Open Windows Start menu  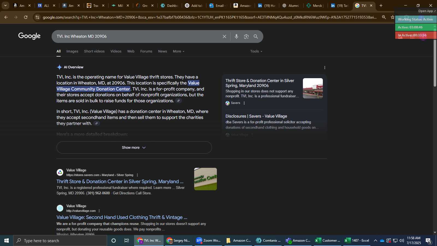tap(7, 241)
